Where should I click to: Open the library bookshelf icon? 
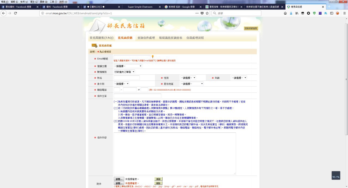[297, 13]
